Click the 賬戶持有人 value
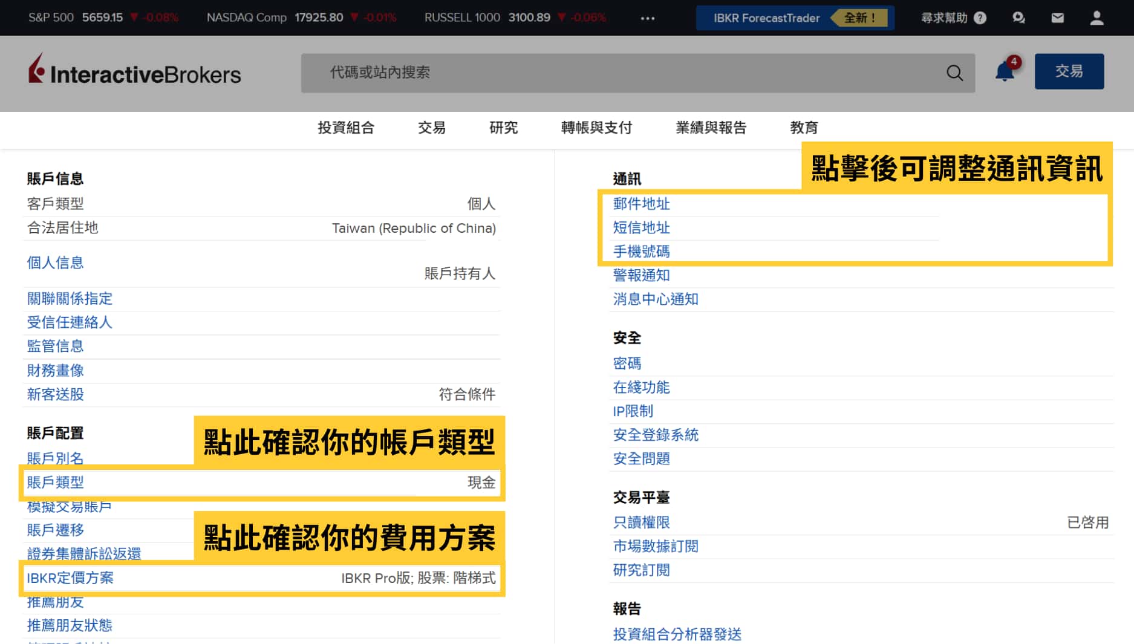 pos(460,274)
